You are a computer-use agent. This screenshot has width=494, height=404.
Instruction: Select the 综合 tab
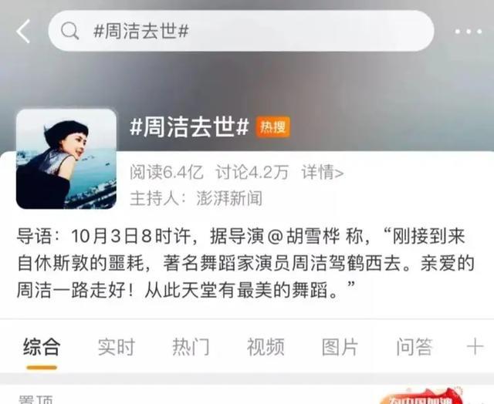[42, 347]
